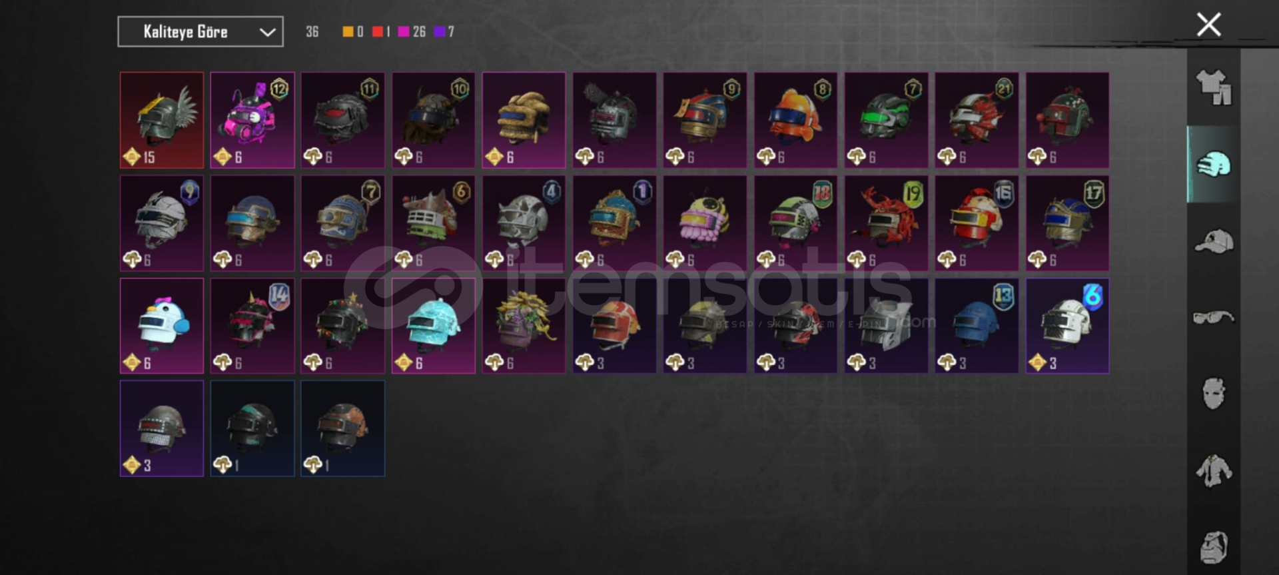Image resolution: width=1279 pixels, height=575 pixels.
Task: Open the cap headwear category icon
Action: [1214, 241]
